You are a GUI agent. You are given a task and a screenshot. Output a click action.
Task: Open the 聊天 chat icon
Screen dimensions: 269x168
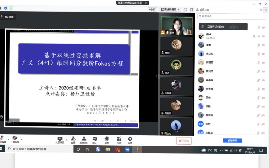click(x=95, y=139)
